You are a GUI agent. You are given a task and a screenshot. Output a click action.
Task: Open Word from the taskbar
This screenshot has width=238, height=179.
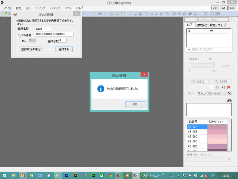point(40,175)
